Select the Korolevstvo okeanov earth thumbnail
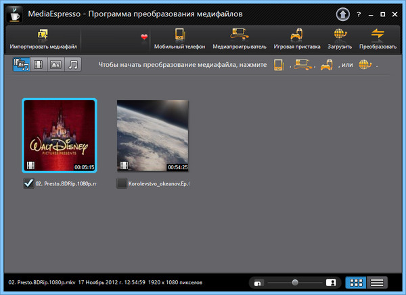406x295 pixels. [x=153, y=135]
